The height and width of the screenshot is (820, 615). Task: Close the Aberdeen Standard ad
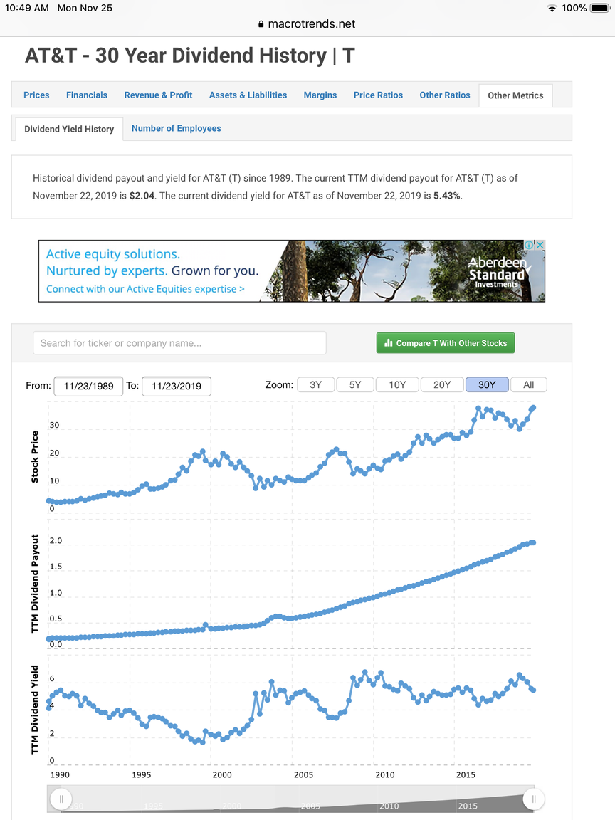click(540, 245)
